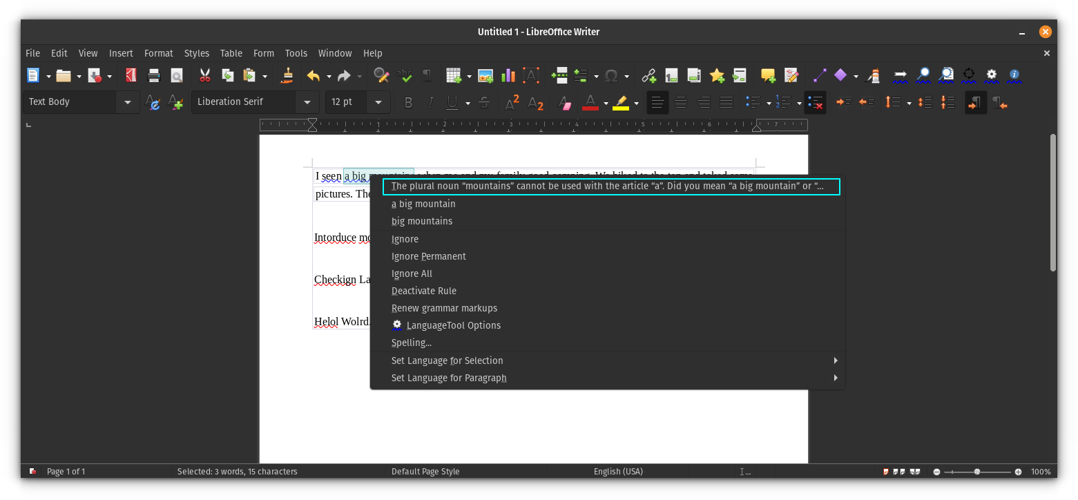Accept the "a big mountain" suggestion
Image resolution: width=1078 pixels, height=500 pixels.
[x=423, y=204]
